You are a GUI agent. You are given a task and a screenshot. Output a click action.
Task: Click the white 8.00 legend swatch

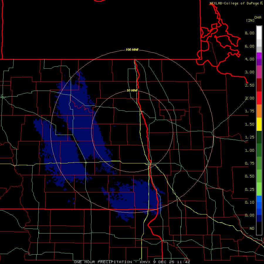tap(259, 33)
